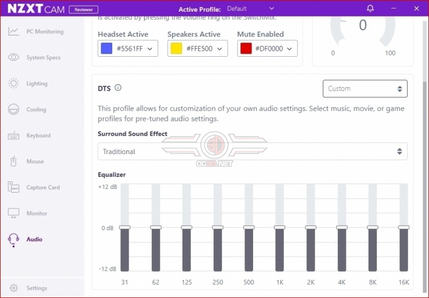Click the 16K equalizer slider handle
This screenshot has width=429, height=298.
(x=404, y=227)
